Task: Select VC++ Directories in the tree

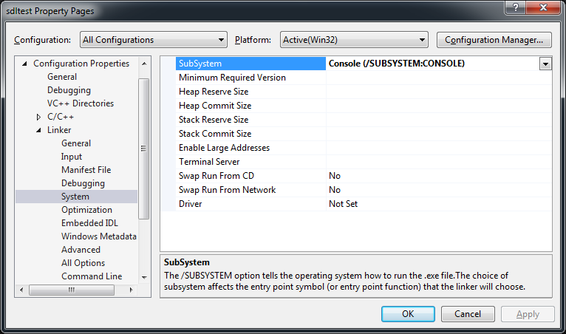Action: (81, 103)
